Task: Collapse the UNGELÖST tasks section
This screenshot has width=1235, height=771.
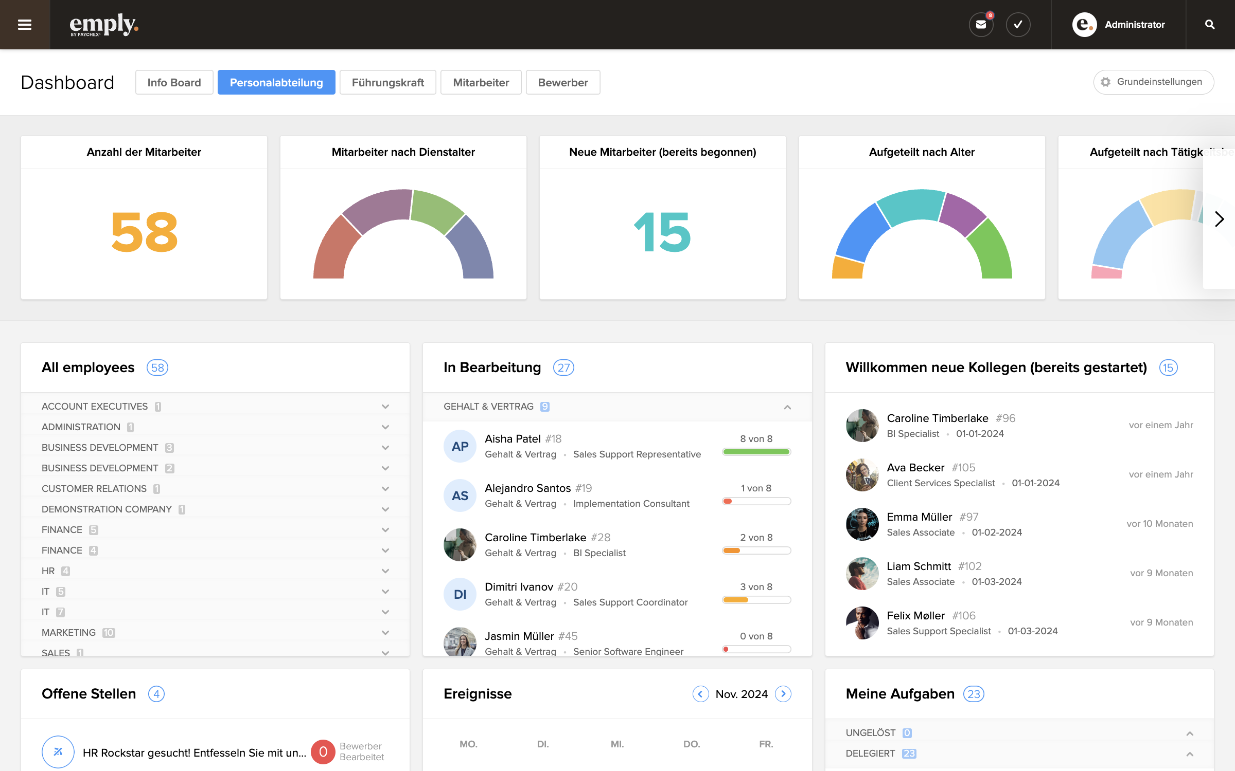Action: 1190,733
